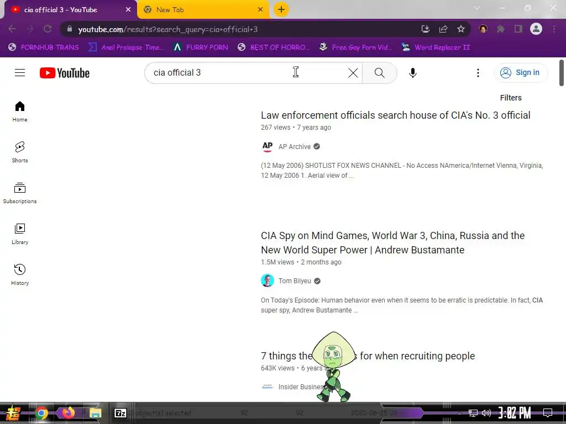Open a new browser tab with plus
Screen dimensions: 566x424
pos(281,10)
